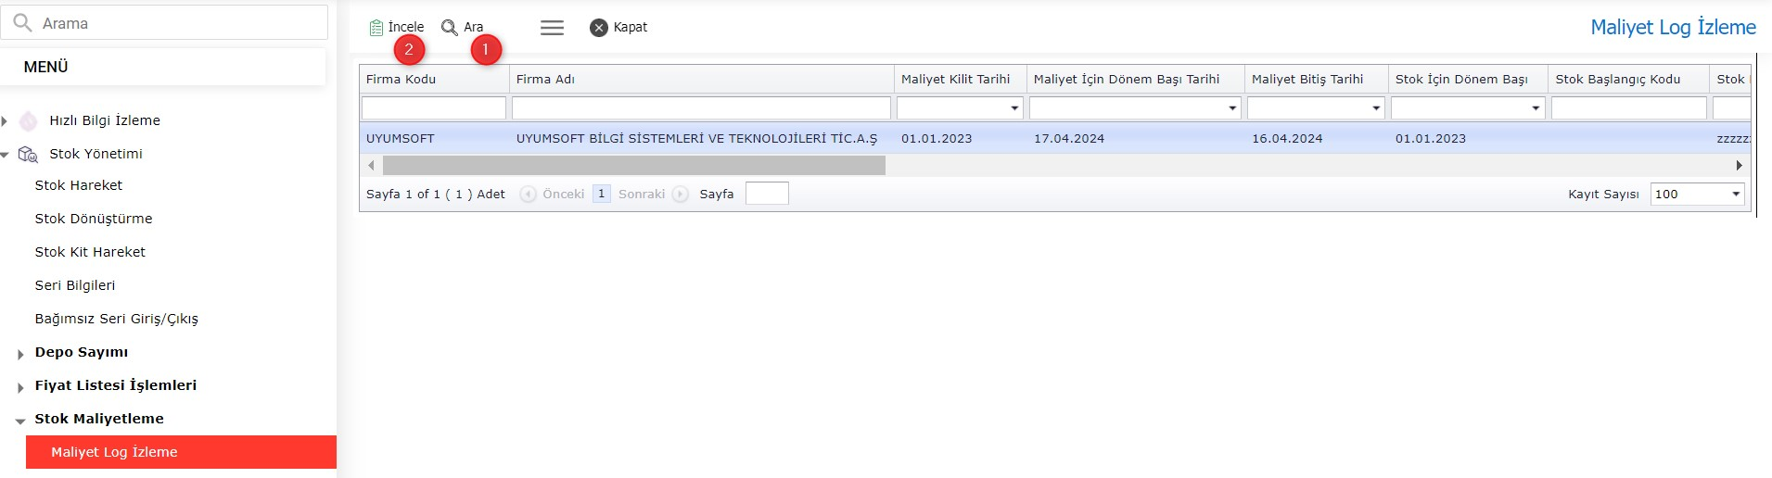The image size is (1772, 478).
Task: Focus the Firma Kodu filter field
Action: tap(434, 108)
